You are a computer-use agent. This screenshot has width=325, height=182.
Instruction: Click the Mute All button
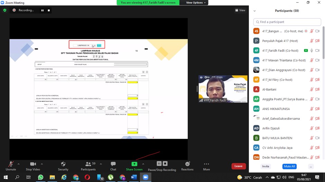click(289, 167)
